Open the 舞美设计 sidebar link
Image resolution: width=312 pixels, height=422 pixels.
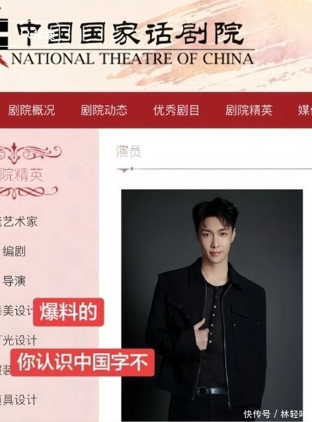17,311
